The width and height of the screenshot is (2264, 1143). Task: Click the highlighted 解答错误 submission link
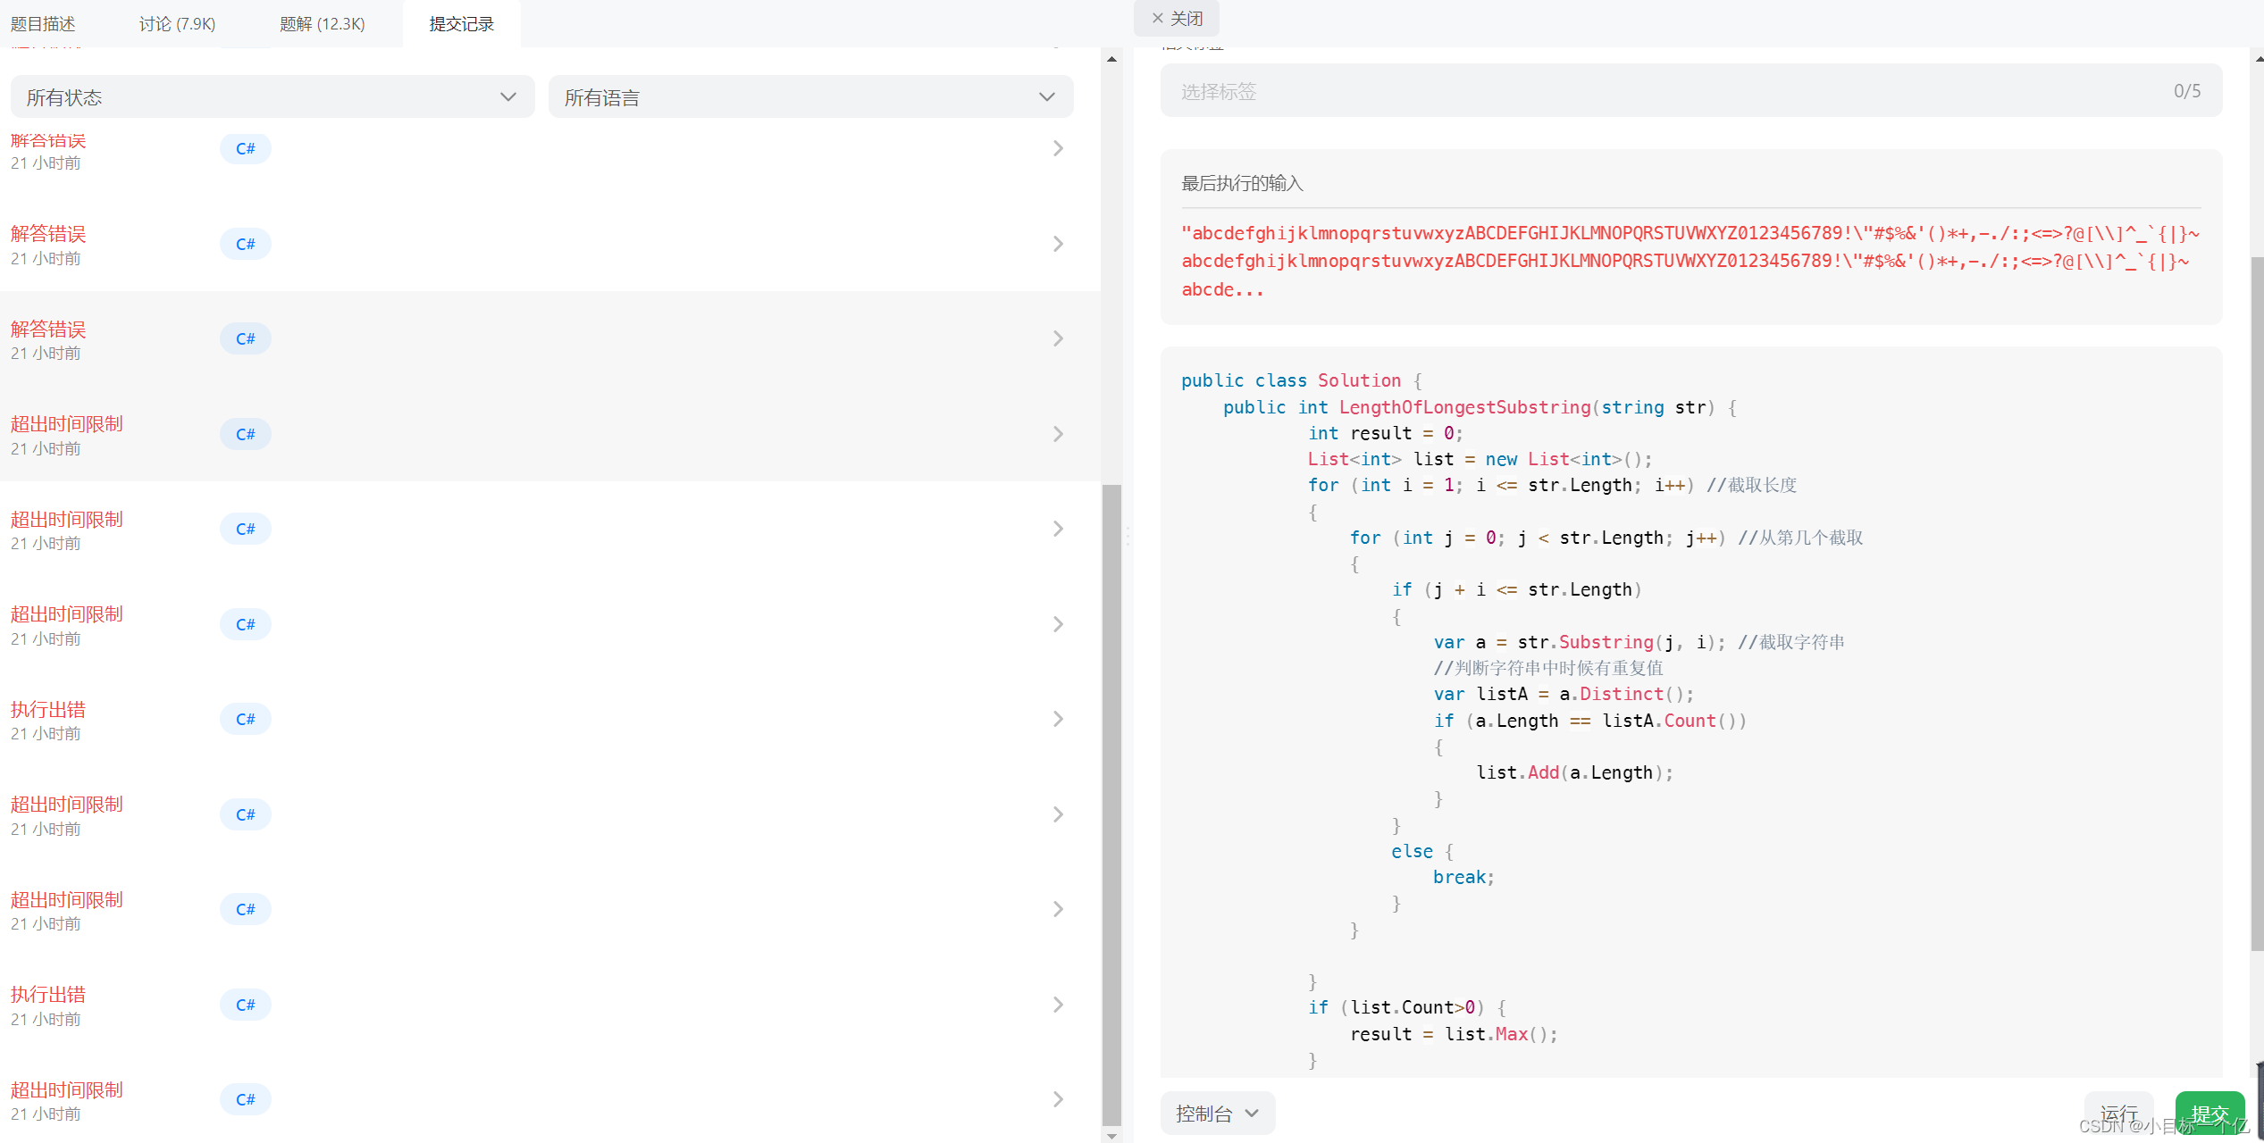click(x=48, y=329)
